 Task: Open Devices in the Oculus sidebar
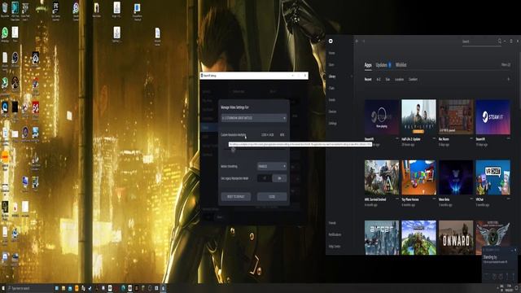click(332, 112)
